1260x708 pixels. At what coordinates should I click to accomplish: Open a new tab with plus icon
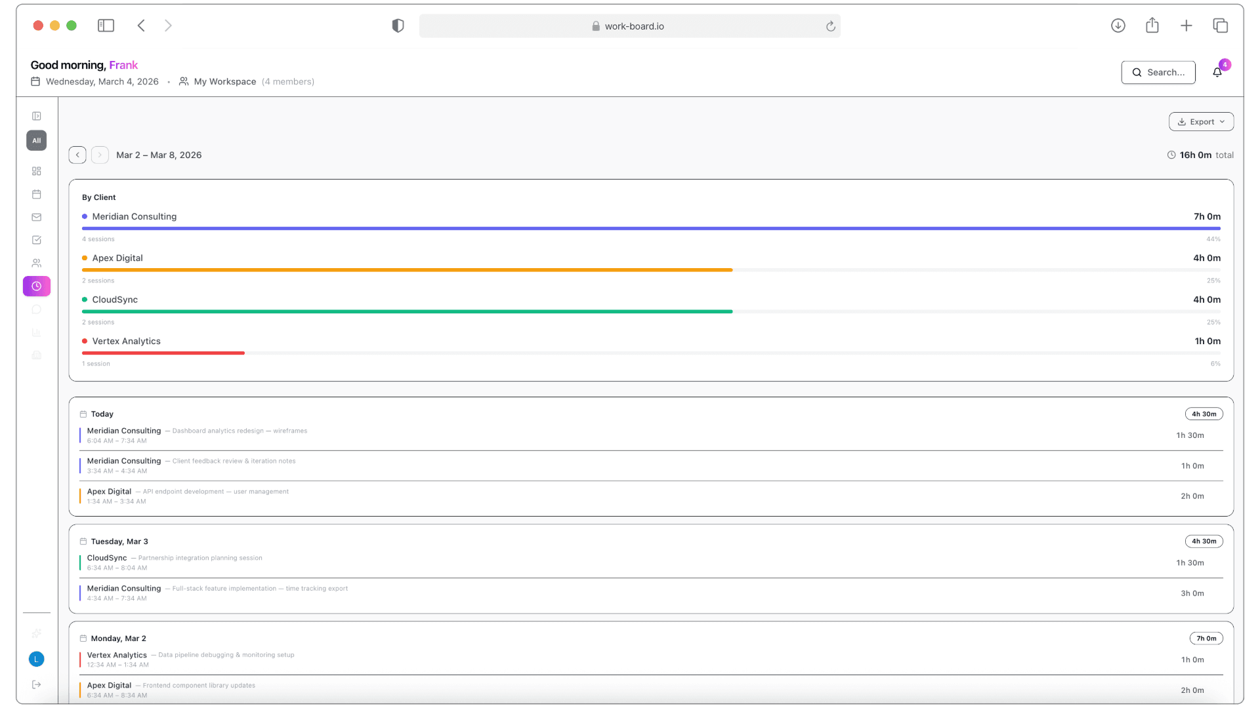[x=1186, y=26]
